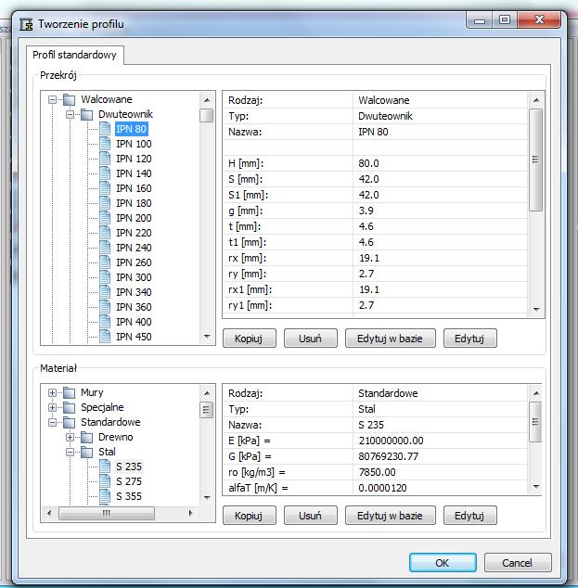Image resolution: width=578 pixels, height=588 pixels.
Task: Click the ro [kg/m3] value 7850.00
Action: (377, 472)
